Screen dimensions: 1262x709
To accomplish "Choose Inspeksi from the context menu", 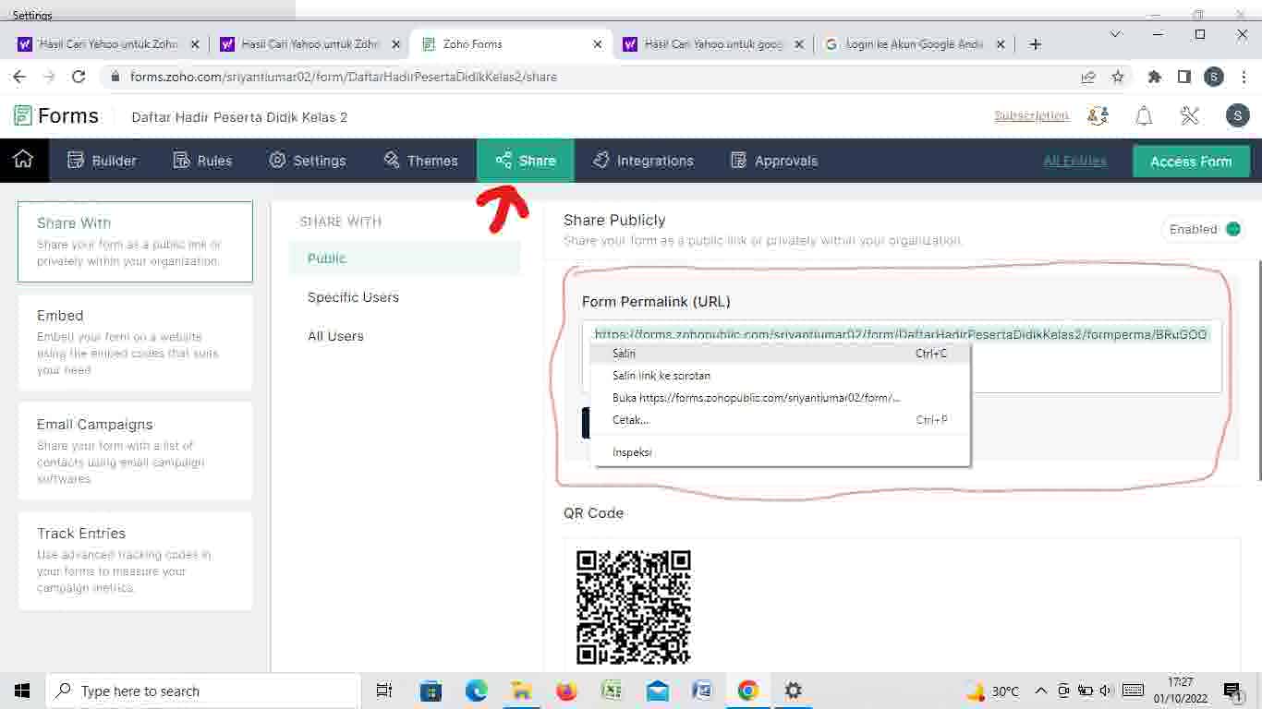I will pos(781,452).
